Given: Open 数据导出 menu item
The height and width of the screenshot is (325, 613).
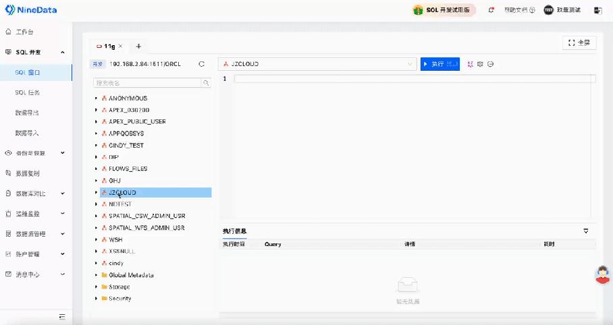Looking at the screenshot, I should pyautogui.click(x=27, y=113).
